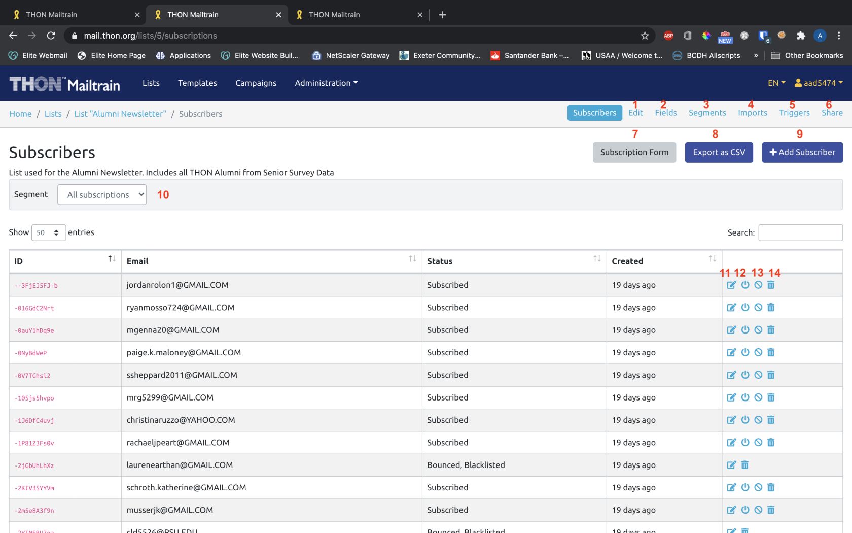Switch to the first THON Mailtrain browser tab

pos(75,15)
